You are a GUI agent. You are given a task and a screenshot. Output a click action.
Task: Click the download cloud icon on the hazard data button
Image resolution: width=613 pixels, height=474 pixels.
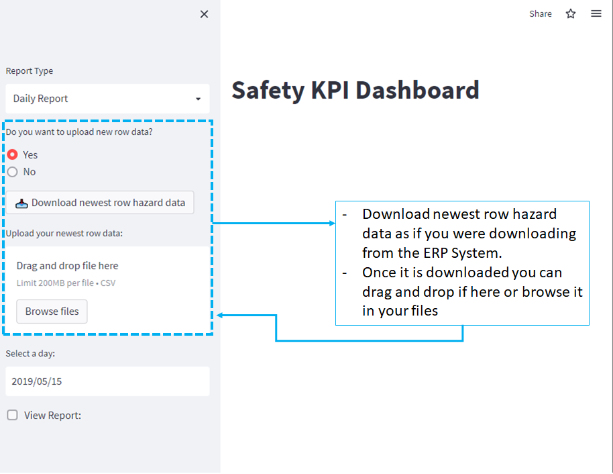point(21,202)
